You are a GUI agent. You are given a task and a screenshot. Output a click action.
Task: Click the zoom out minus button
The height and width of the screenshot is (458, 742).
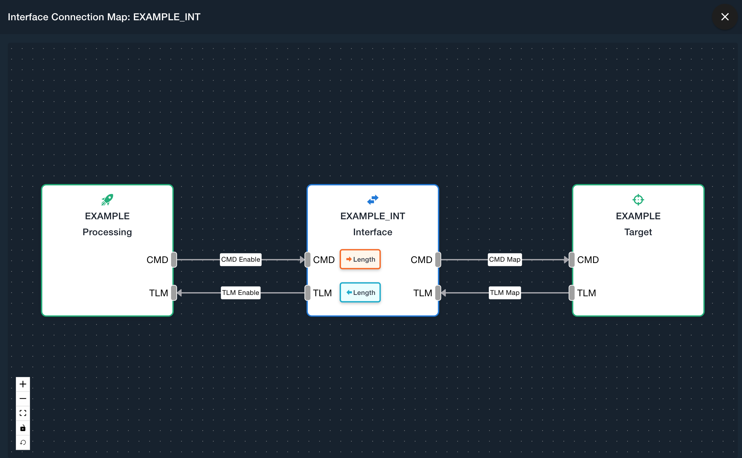23,399
